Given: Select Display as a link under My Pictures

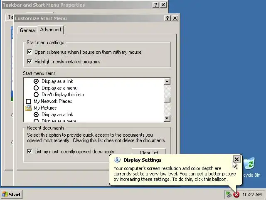Looking at the screenshot, I should click(x=36, y=115).
